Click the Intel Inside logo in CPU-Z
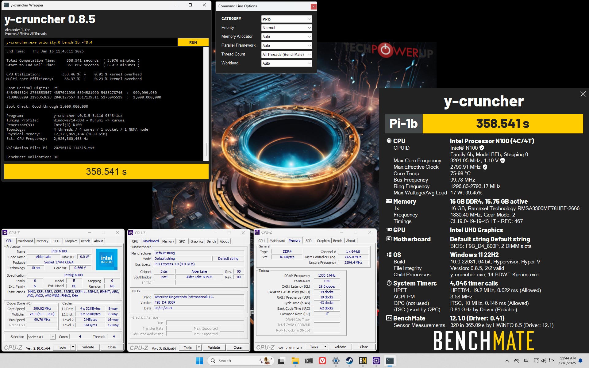The width and height of the screenshot is (589, 368). pyautogui.click(x=106, y=259)
